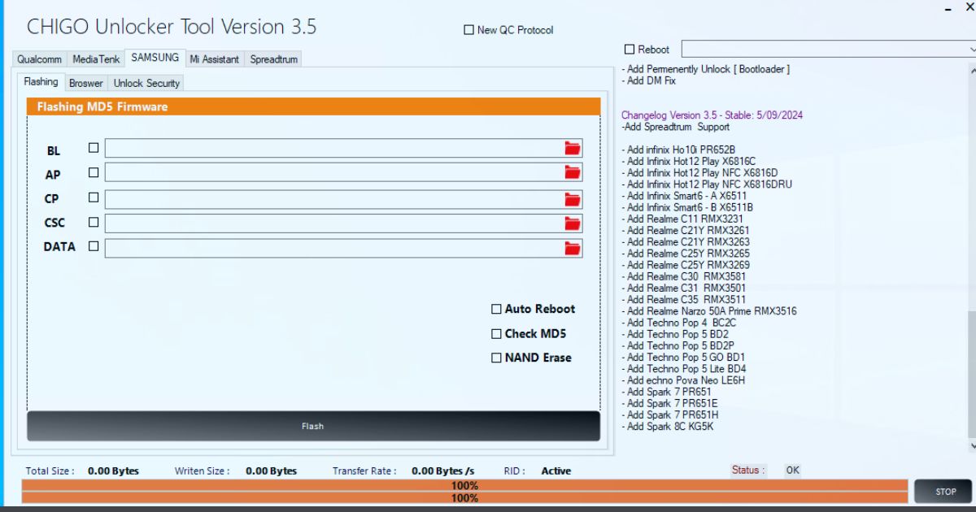Select 'Add Realme Narzo 50A Prime RMX3516' line

[x=710, y=311]
